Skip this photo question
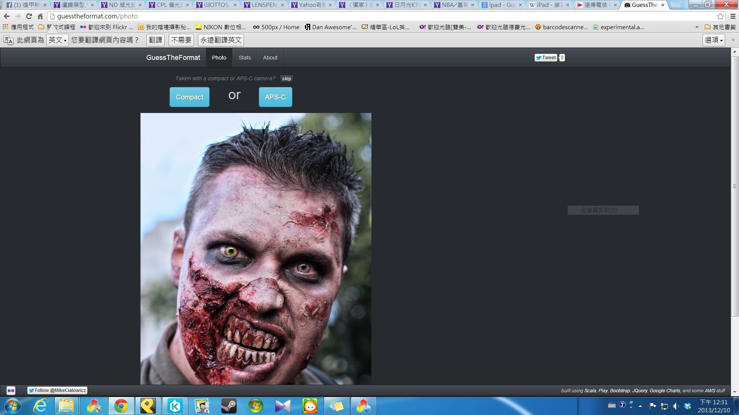This screenshot has height=415, width=739. [286, 79]
